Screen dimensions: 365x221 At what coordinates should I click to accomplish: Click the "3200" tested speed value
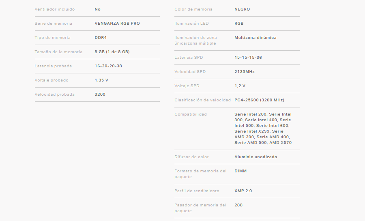pos(100,94)
